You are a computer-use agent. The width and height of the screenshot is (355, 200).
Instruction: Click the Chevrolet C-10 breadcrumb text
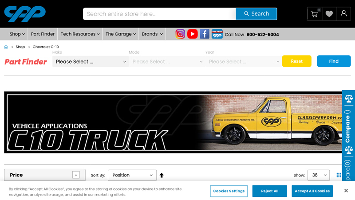pyautogui.click(x=46, y=47)
